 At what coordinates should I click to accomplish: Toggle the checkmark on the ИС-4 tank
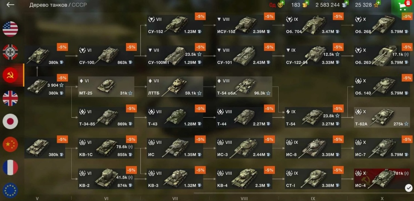point(408,188)
